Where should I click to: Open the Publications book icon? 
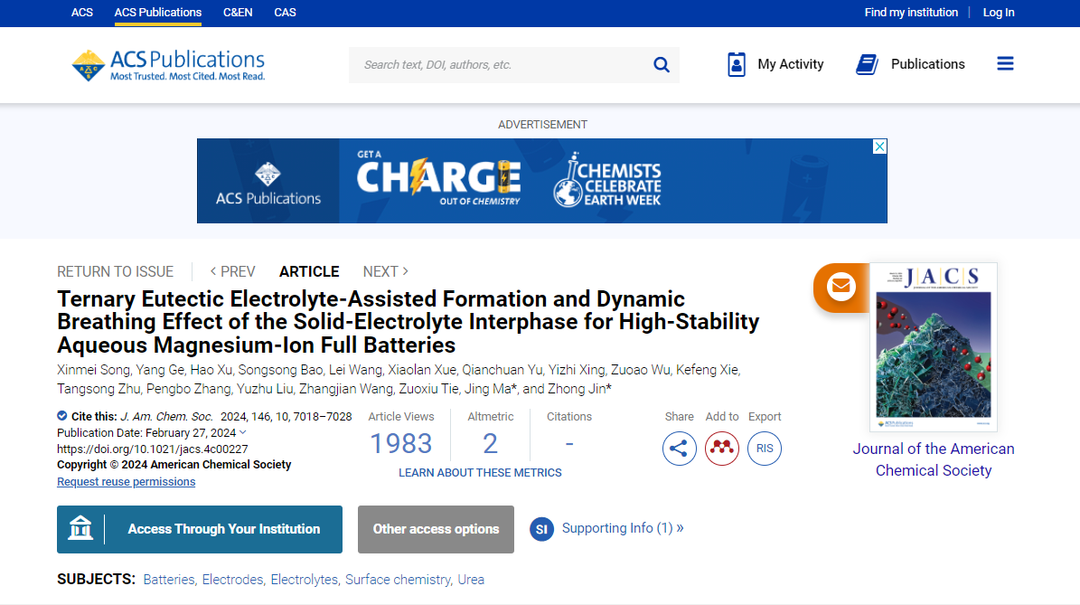click(868, 64)
